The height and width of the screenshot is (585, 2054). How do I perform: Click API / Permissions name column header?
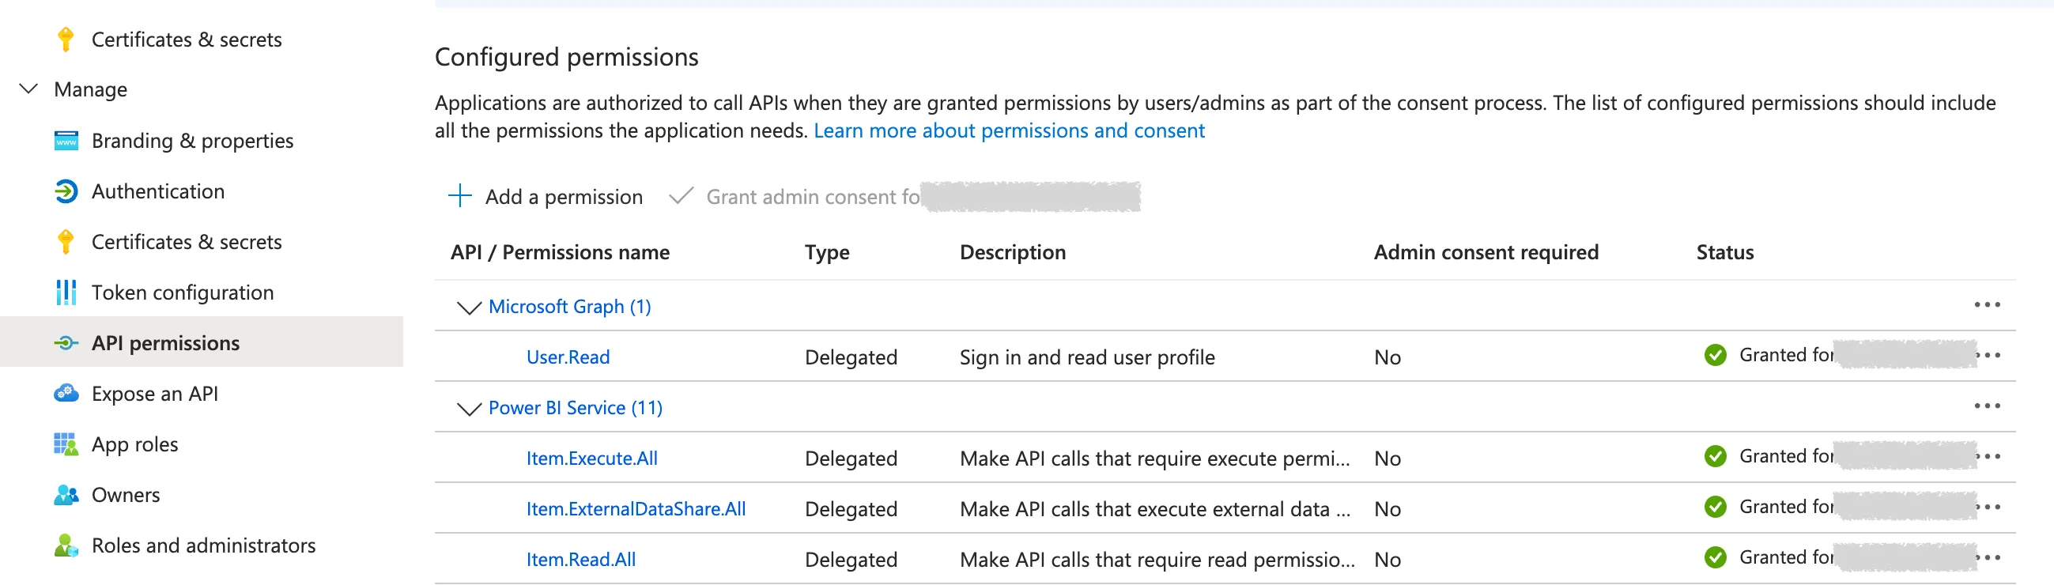[x=560, y=253]
